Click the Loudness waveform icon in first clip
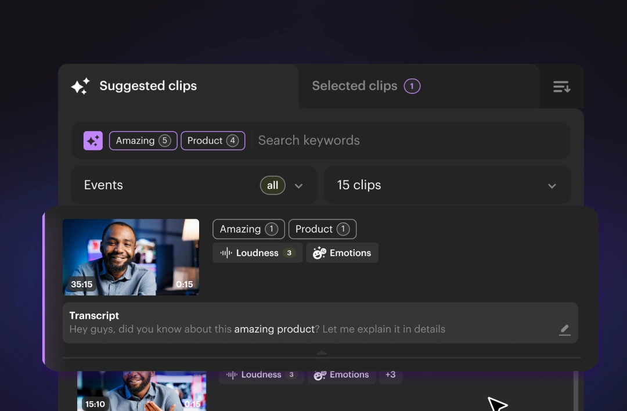The width and height of the screenshot is (627, 411). [x=226, y=253]
